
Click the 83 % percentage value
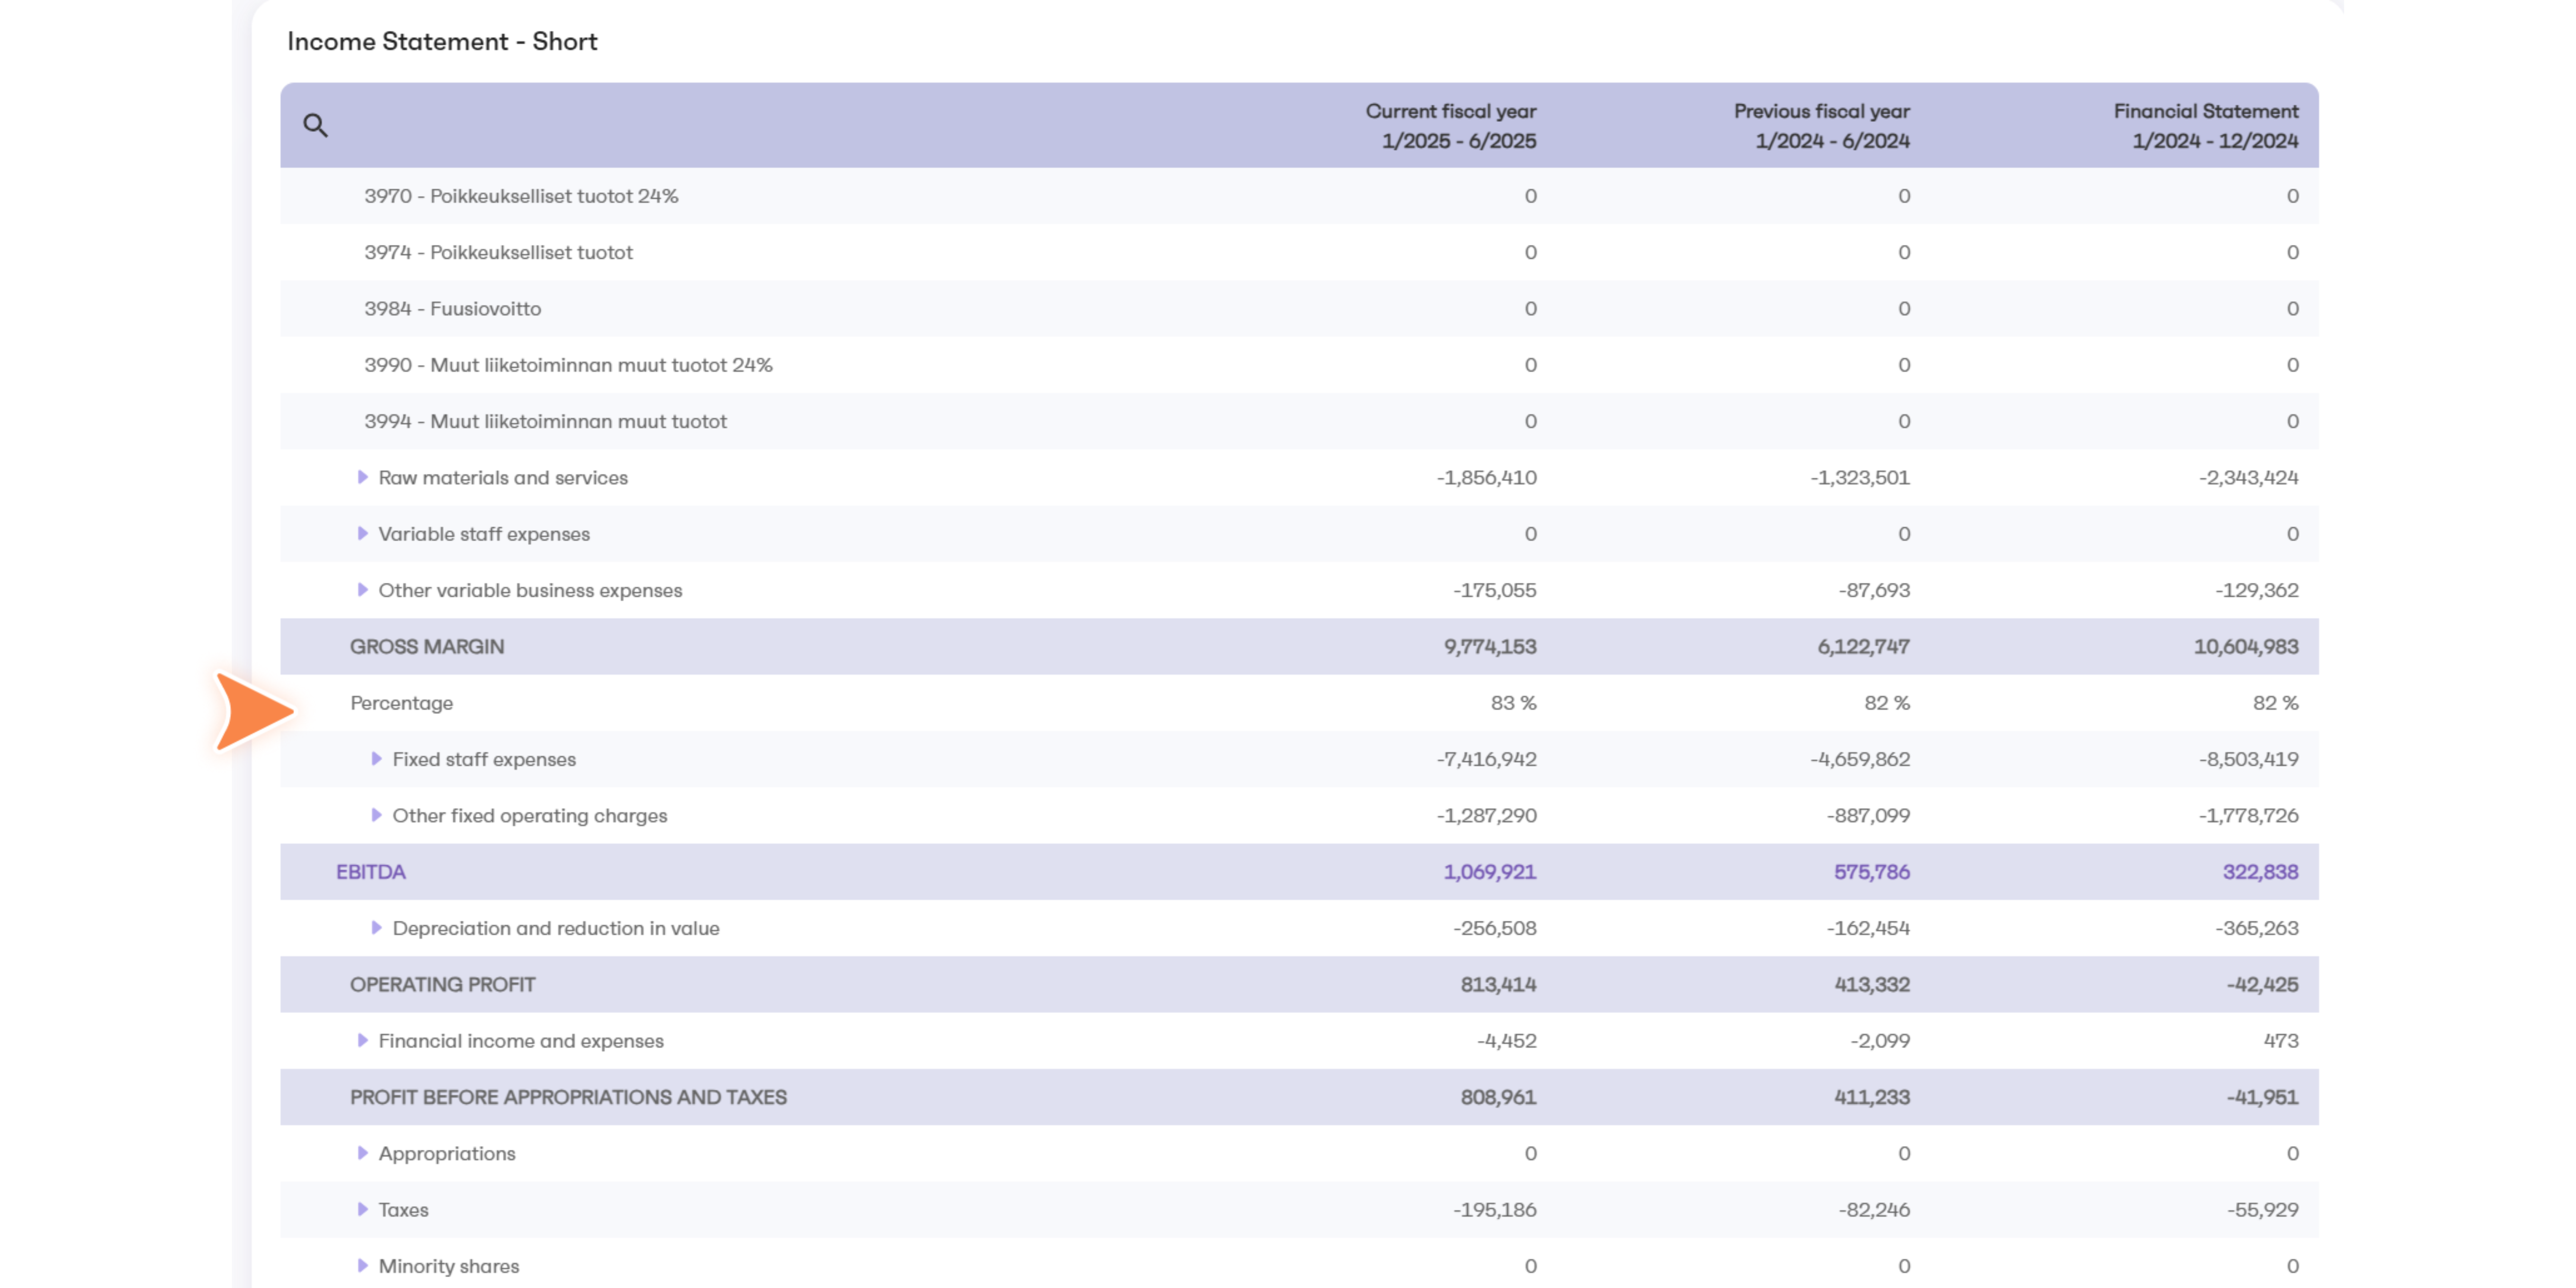click(1513, 703)
